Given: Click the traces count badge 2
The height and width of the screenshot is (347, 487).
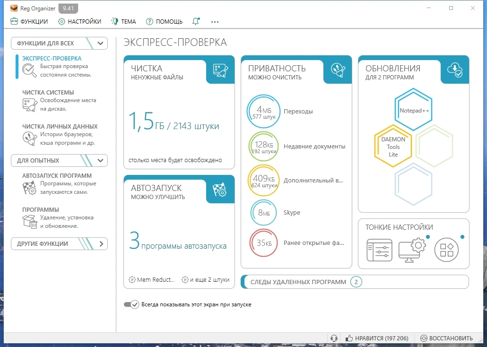Looking at the screenshot, I should 356,282.
